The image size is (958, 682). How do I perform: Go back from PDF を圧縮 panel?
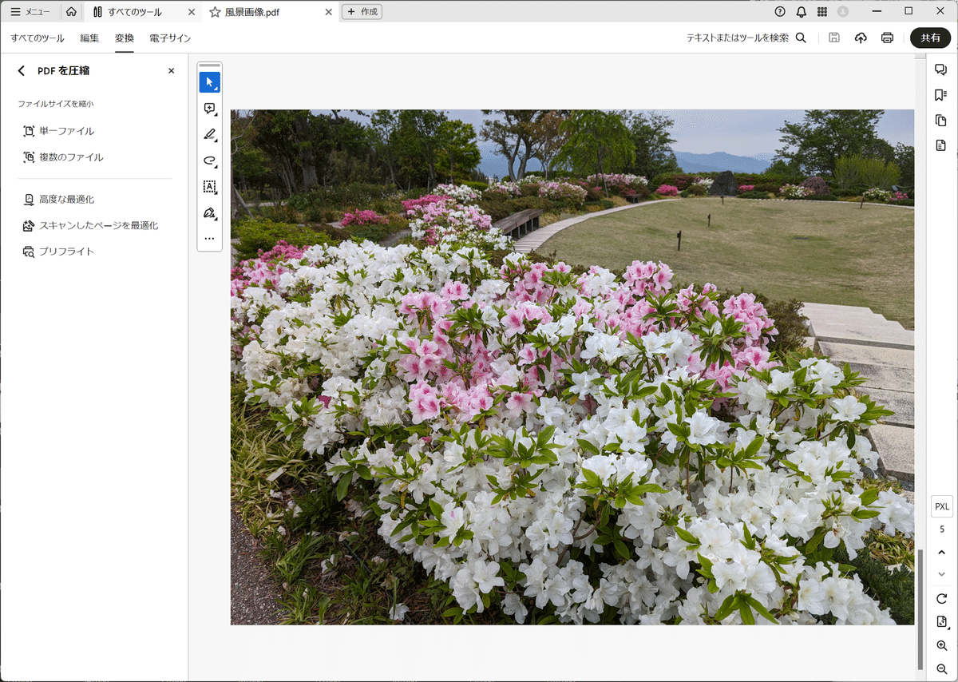[22, 71]
